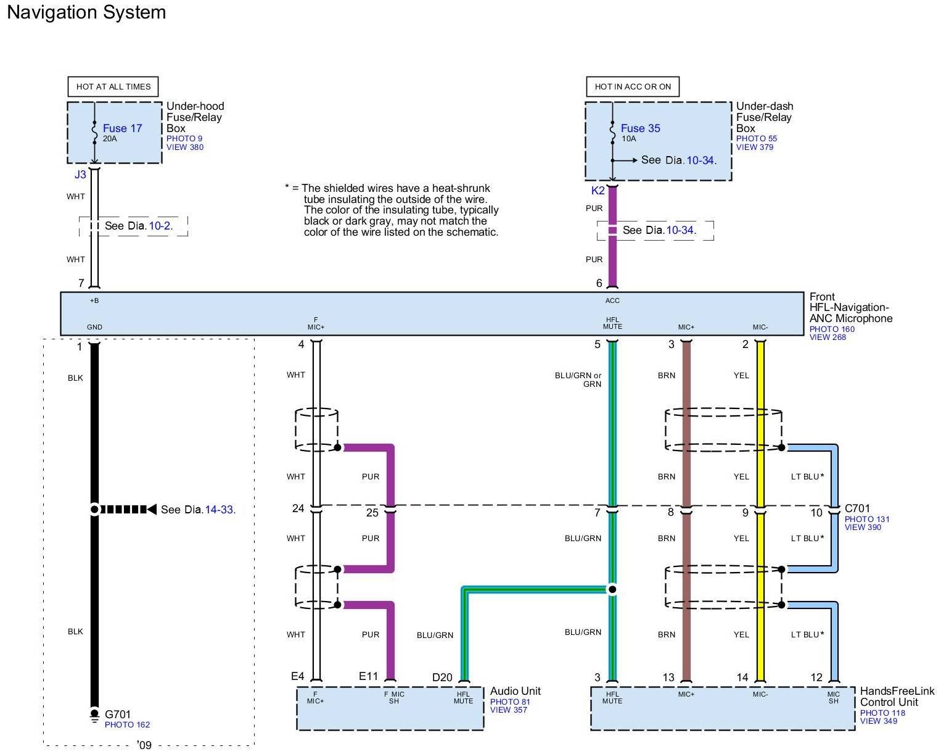This screenshot has width=941, height=754.
Task: Open the Fuse 17 link
Action: [x=122, y=128]
